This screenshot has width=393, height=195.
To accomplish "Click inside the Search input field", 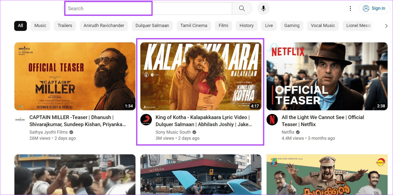I will (107, 8).
